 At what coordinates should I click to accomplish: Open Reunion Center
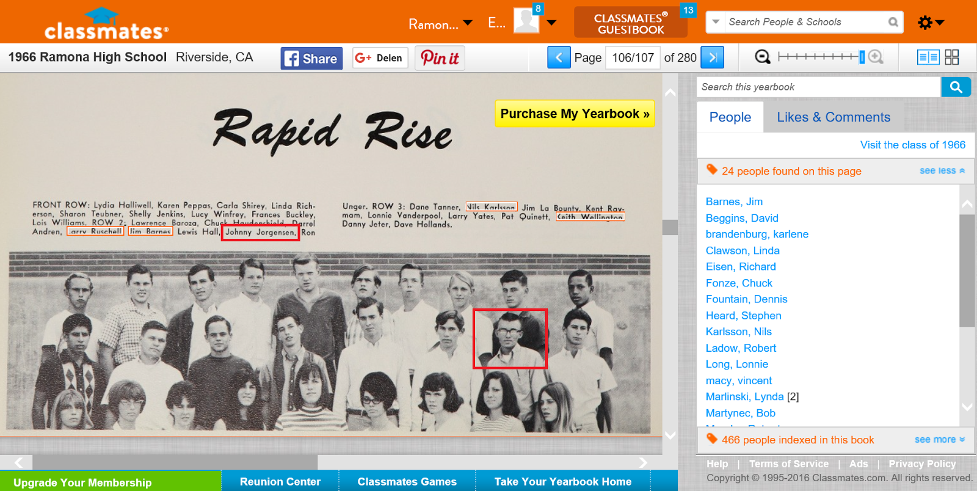[x=280, y=481]
